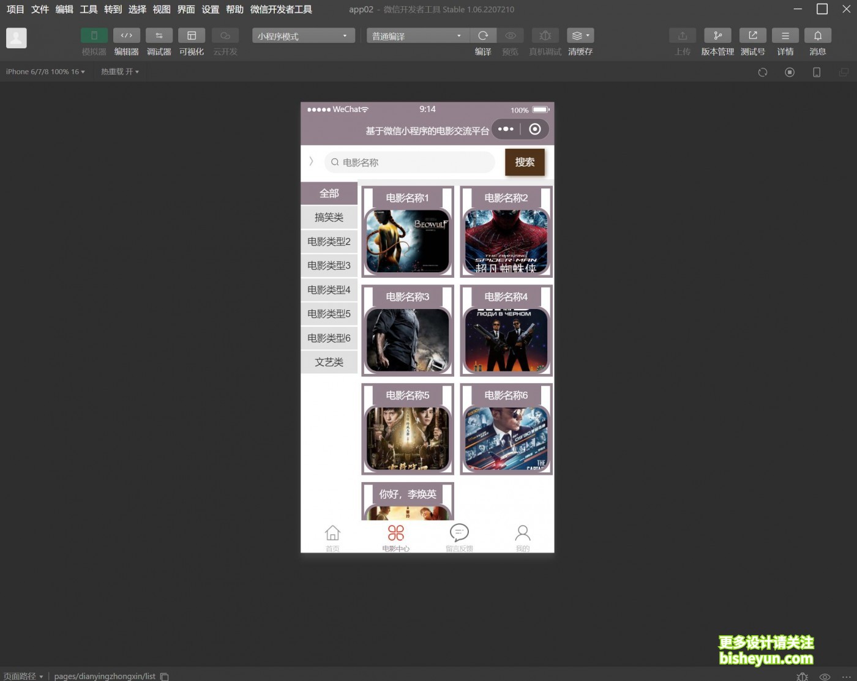Toggle the simulator (模拟器) panel
The width and height of the screenshot is (857, 681).
[x=94, y=35]
